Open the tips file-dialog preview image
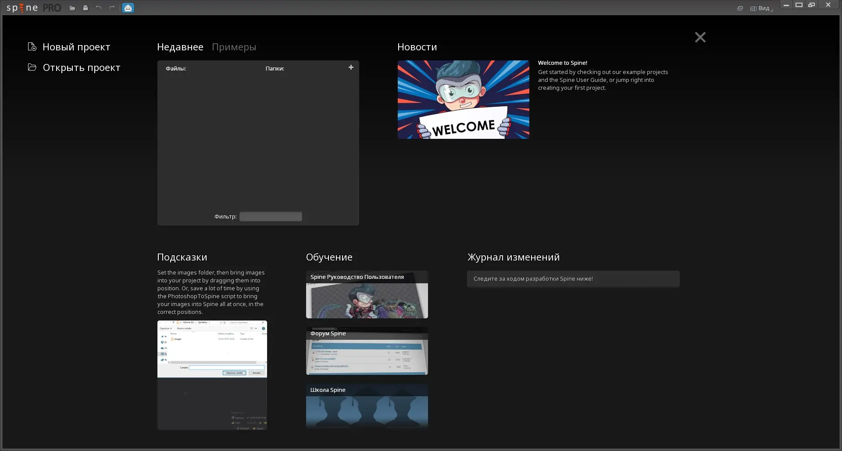The image size is (842, 451). 212,375
